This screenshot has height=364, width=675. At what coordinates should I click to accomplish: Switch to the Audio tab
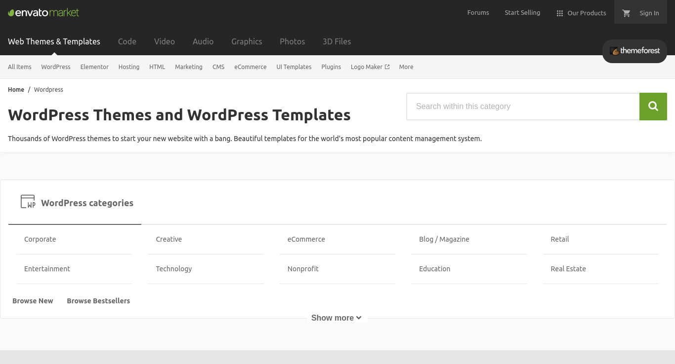click(203, 41)
